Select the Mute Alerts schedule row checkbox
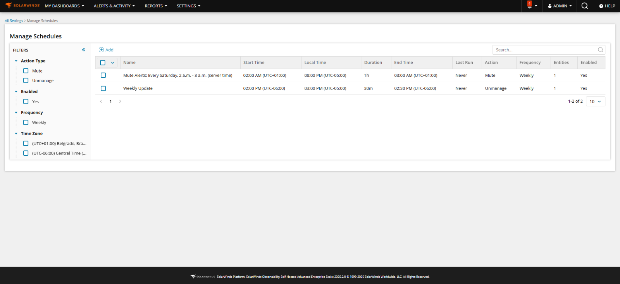The width and height of the screenshot is (620, 284). pos(103,75)
